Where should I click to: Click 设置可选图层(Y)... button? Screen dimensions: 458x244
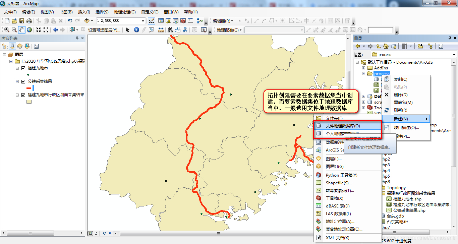(x=104, y=30)
